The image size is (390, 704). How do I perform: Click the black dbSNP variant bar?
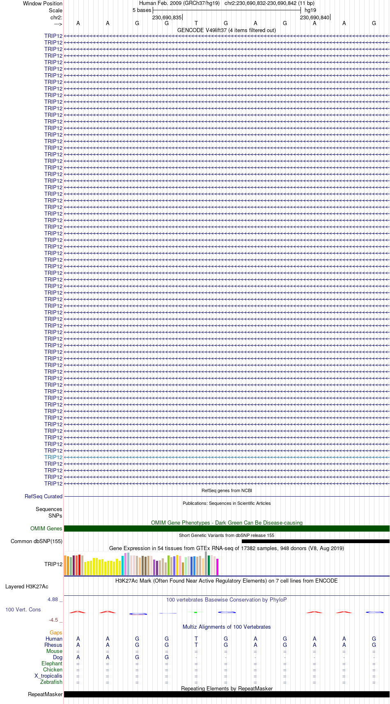[x=316, y=541]
